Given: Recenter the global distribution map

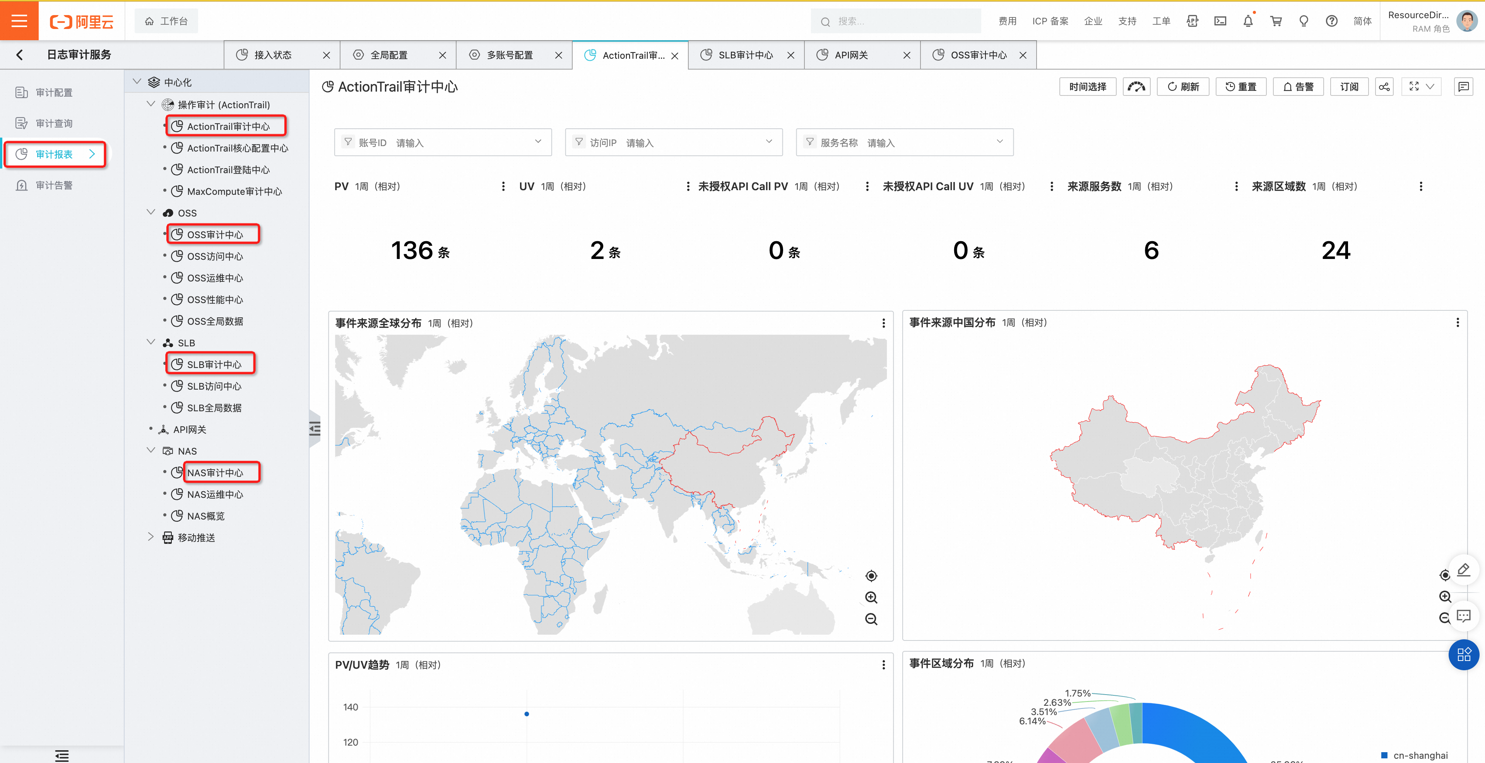Looking at the screenshot, I should coord(871,576).
